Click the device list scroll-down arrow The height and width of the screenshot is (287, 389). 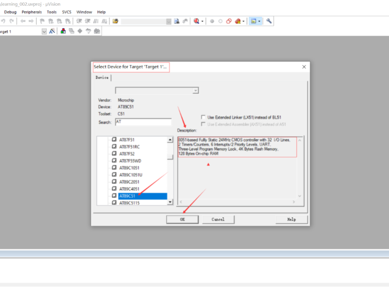(170, 202)
